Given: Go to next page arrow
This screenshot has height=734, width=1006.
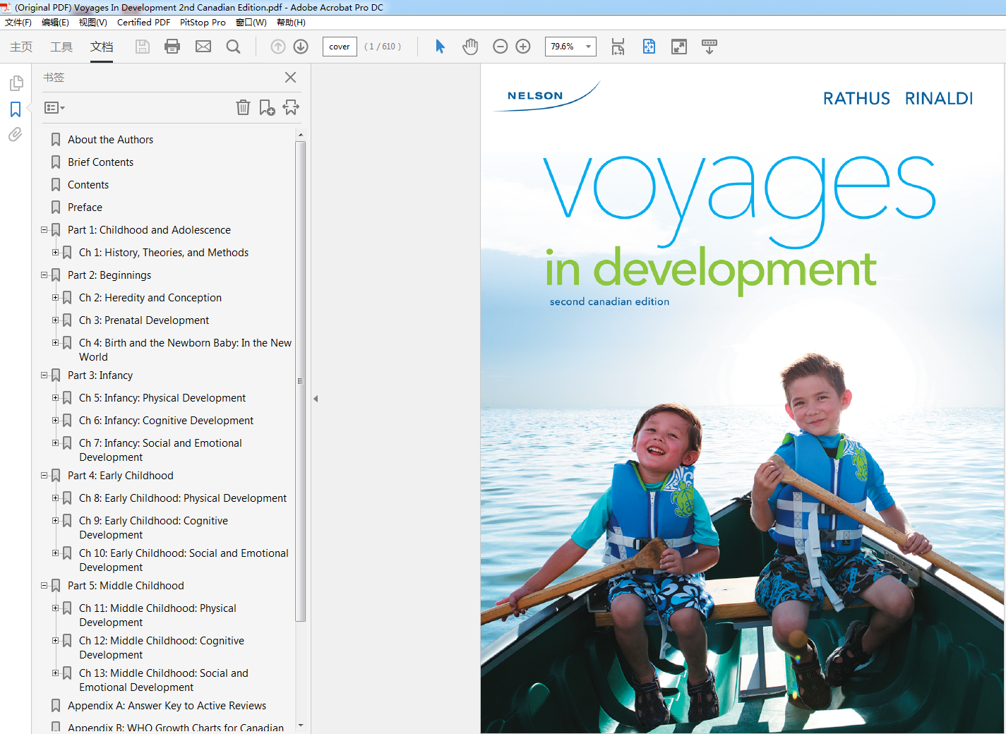Looking at the screenshot, I should click(x=301, y=47).
